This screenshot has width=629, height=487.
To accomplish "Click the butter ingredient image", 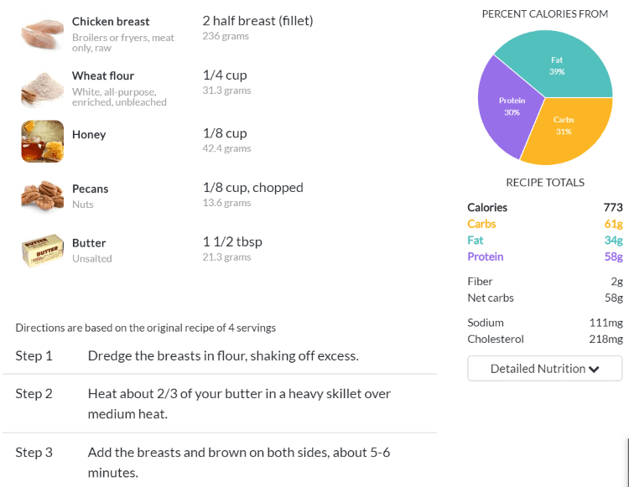I will click(x=43, y=250).
